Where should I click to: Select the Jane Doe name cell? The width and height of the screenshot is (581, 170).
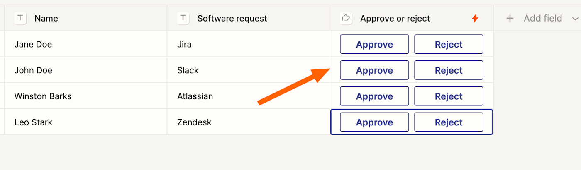85,44
